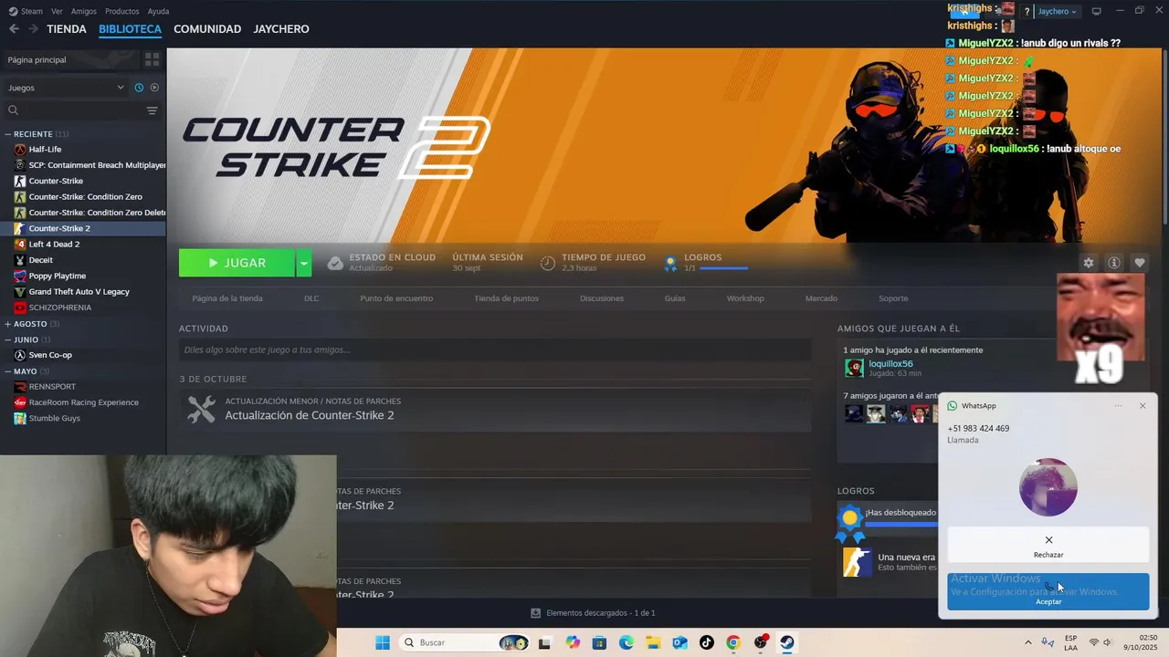
Task: Click the Deceit game icon in sidebar
Action: coord(20,260)
